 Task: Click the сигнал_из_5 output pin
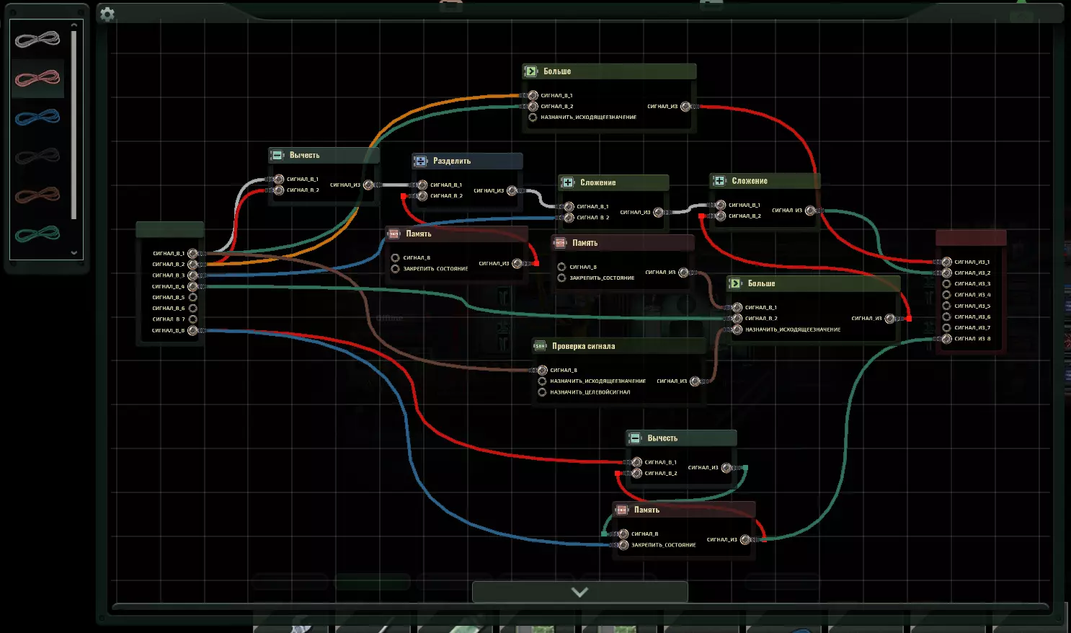(x=947, y=306)
